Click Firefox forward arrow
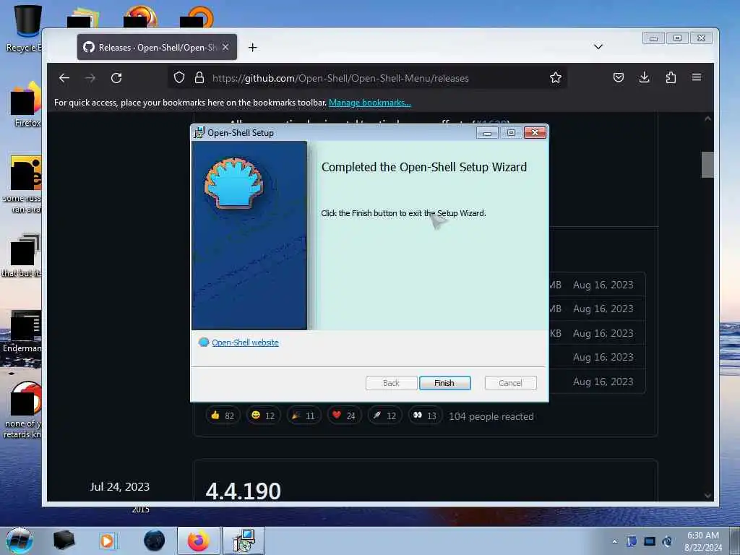Screen dimensions: 740x555 90,78
